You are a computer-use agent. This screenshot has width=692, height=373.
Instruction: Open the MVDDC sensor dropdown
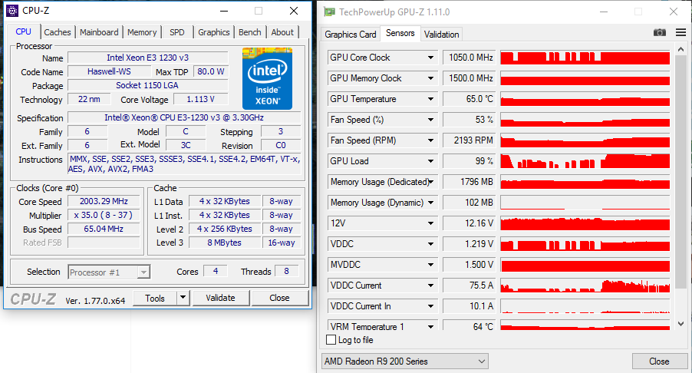pyautogui.click(x=430, y=265)
